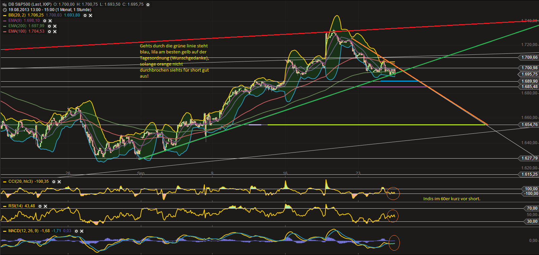Click the RSI 70,00 overbought level tag
Viewport: 539px width, 255px height.
click(531, 208)
